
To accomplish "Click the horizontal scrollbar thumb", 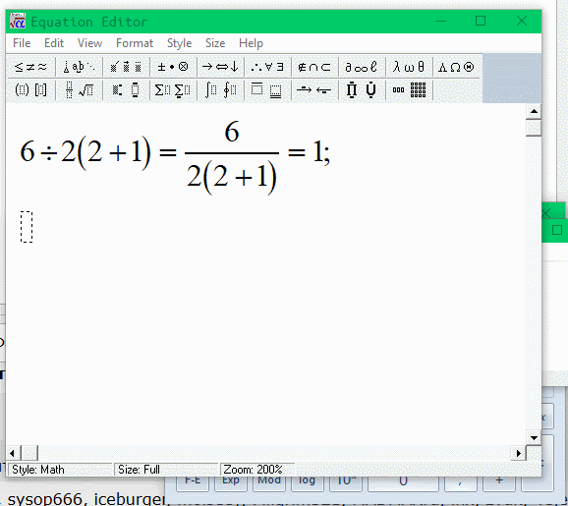I will coord(29,453).
